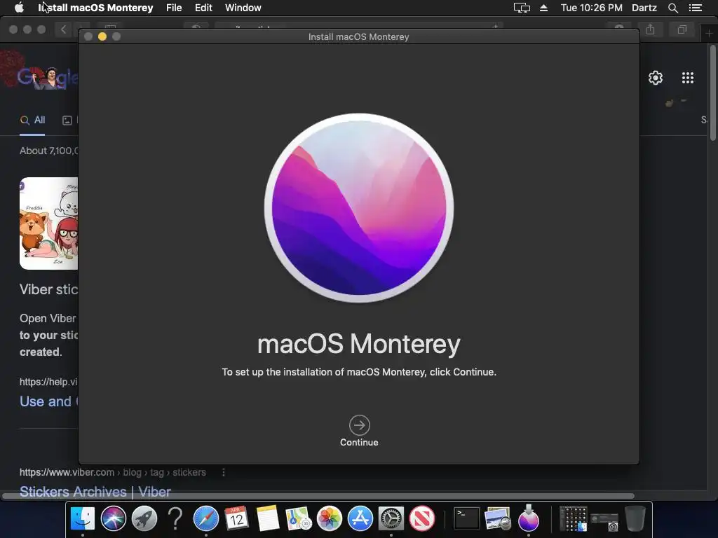The image size is (718, 538).
Task: Open Launchpad rocket icon in Dock
Action: 144,518
